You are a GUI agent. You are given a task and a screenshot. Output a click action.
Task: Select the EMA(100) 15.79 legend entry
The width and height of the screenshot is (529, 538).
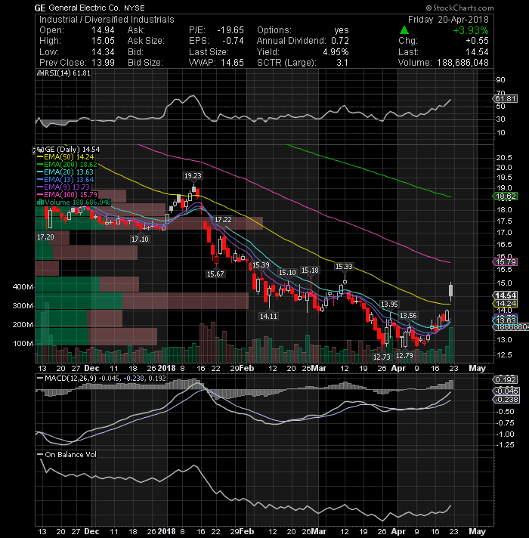click(x=67, y=195)
